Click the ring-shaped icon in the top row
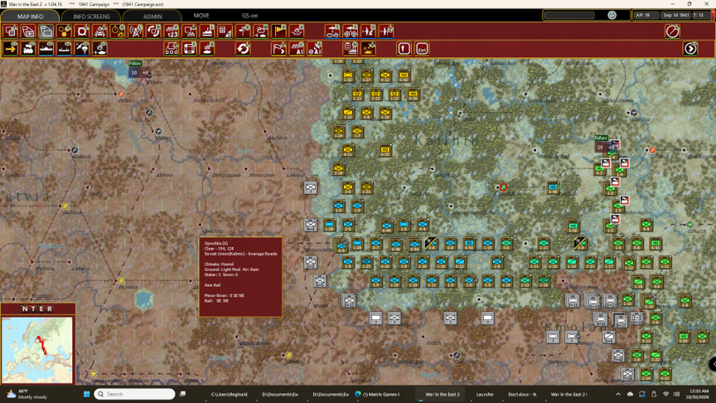 pyautogui.click(x=82, y=32)
